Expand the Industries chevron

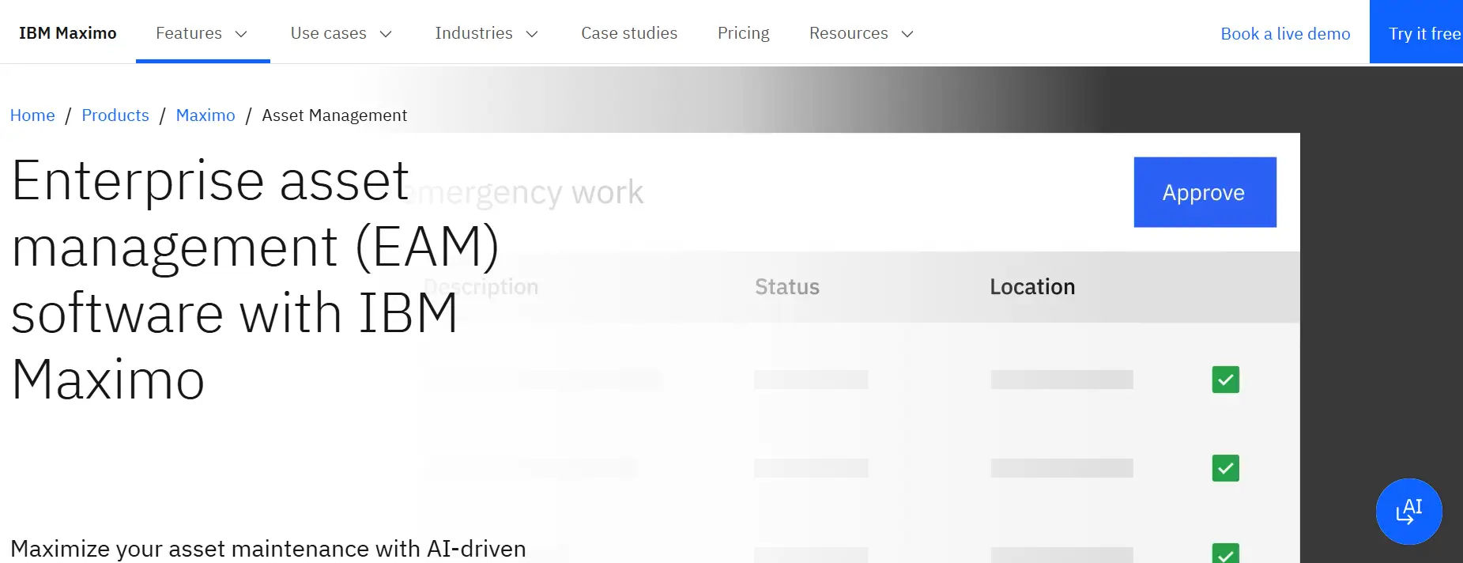click(x=532, y=34)
